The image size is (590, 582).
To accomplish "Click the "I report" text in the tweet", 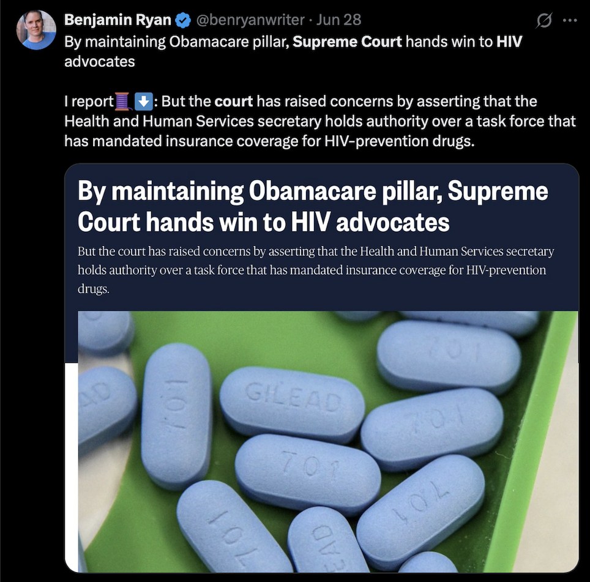I will coord(88,101).
